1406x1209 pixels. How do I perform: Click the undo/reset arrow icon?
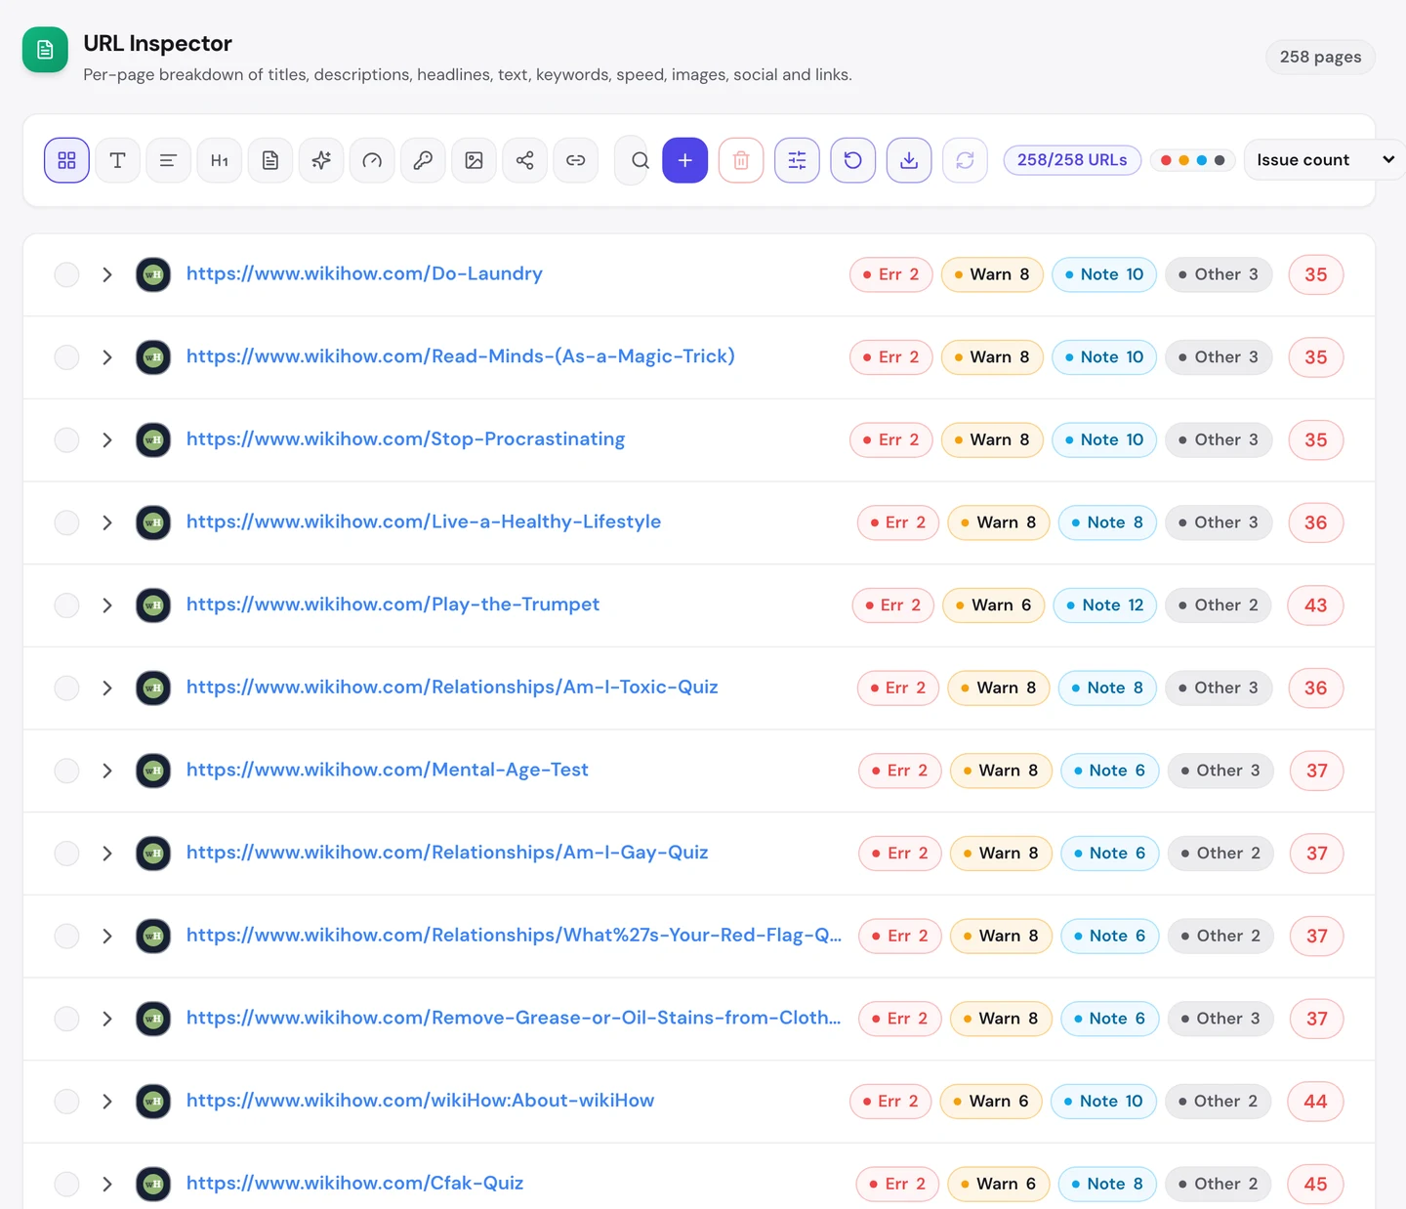click(x=853, y=160)
